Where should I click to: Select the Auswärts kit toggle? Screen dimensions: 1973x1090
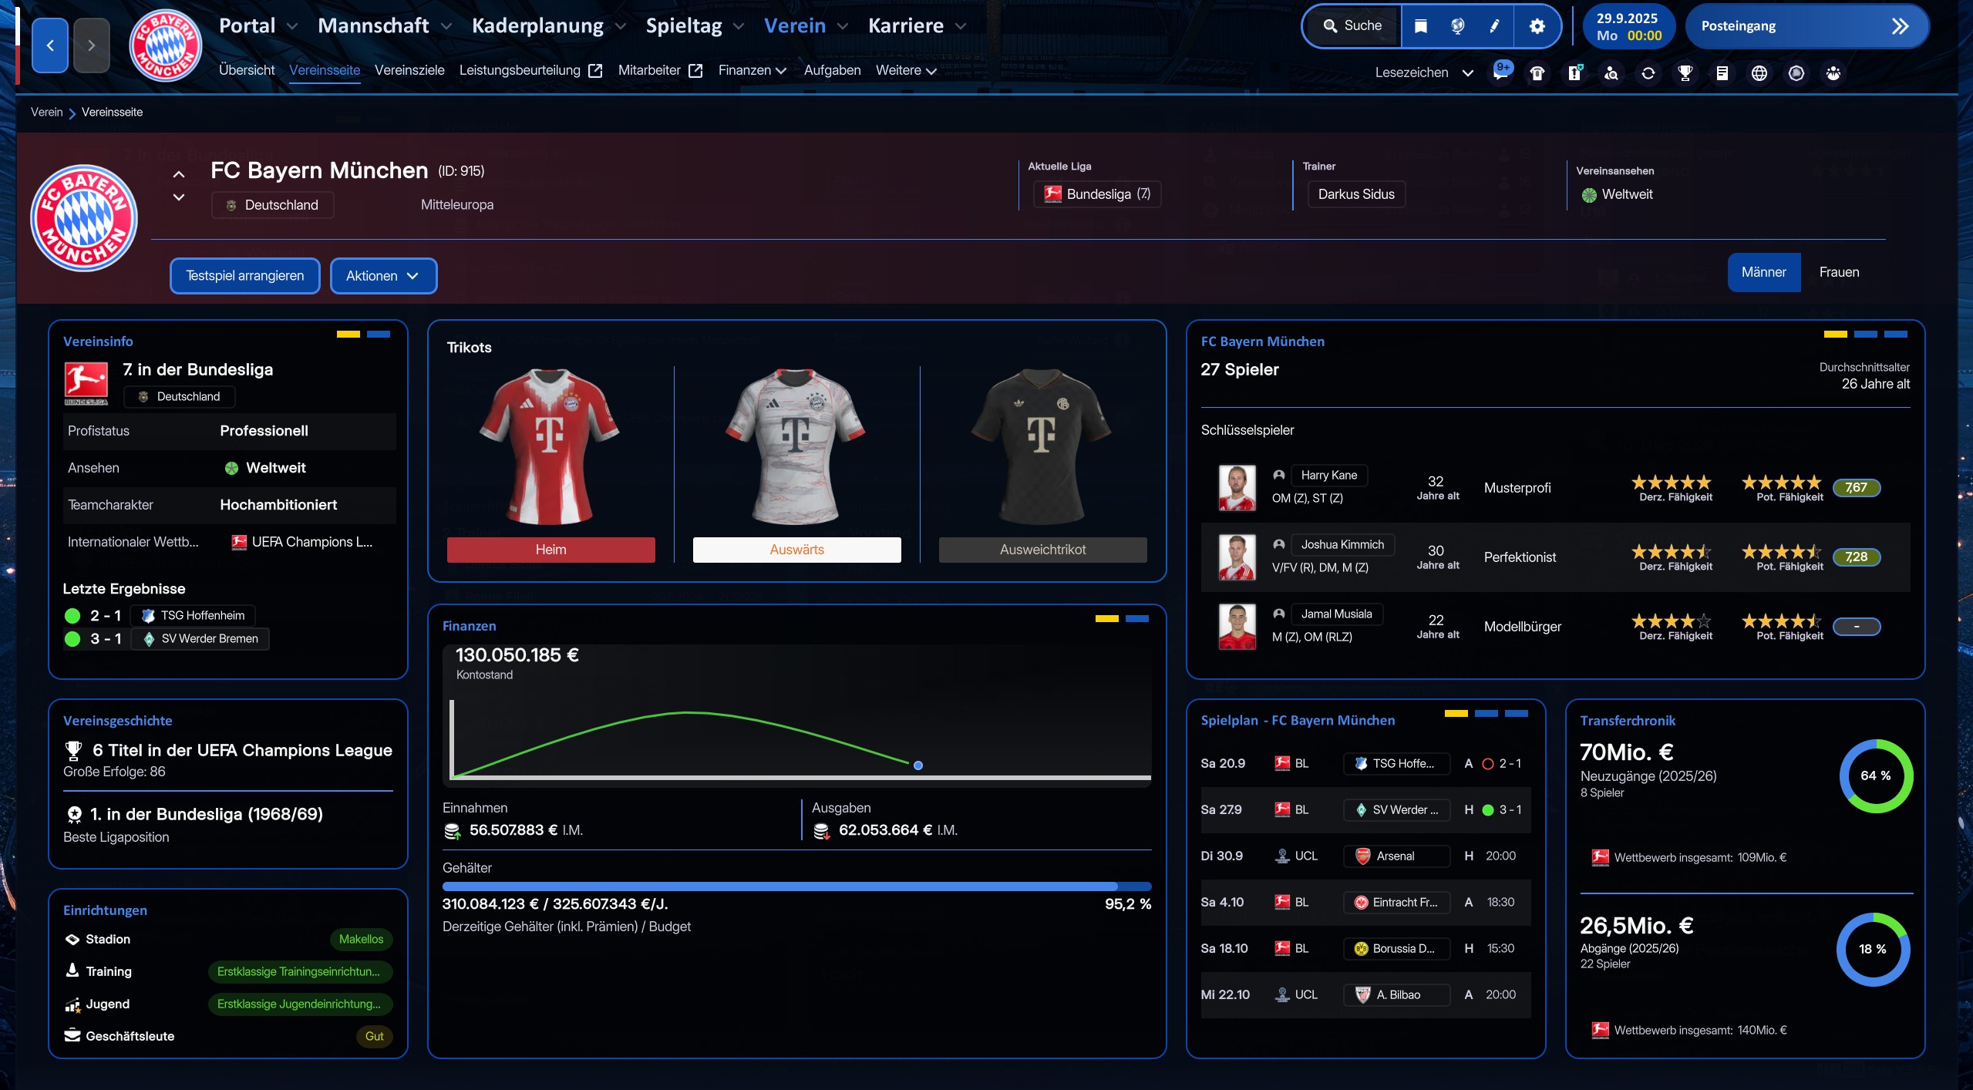tap(796, 549)
